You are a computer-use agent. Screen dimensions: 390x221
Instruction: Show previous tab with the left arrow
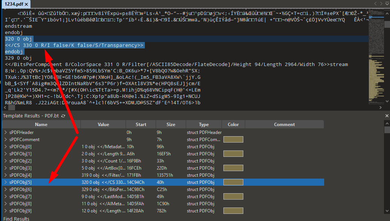tap(376, 3)
